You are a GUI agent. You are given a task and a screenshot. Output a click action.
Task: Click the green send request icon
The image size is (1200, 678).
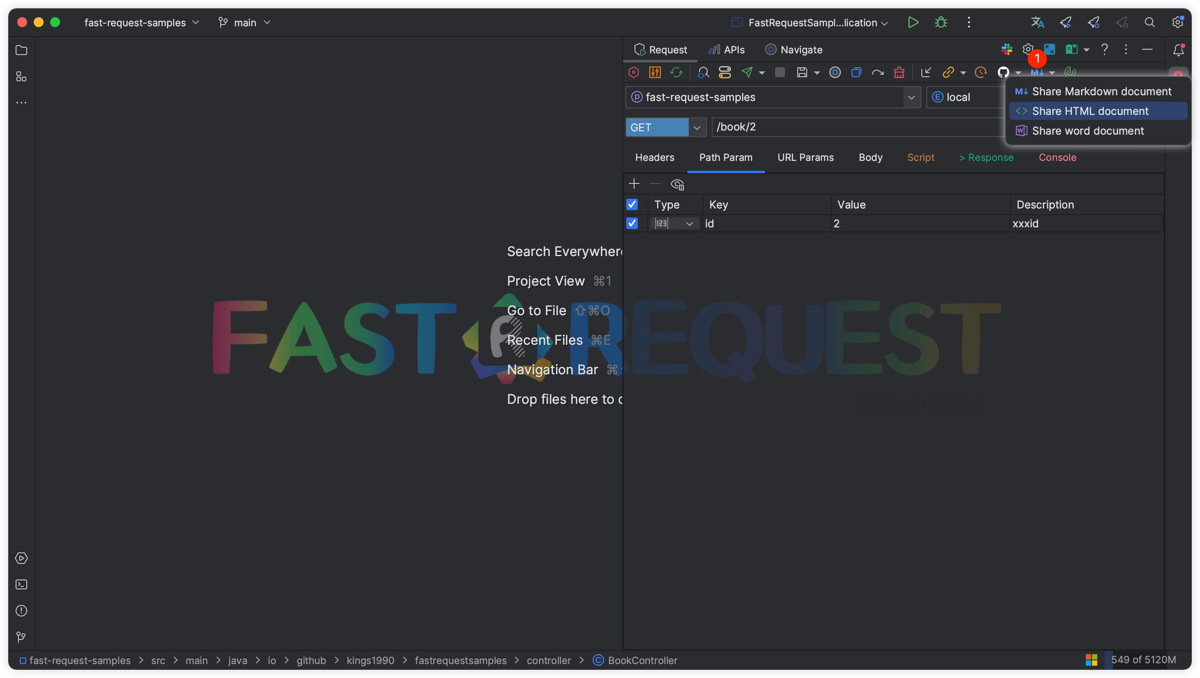click(x=747, y=72)
